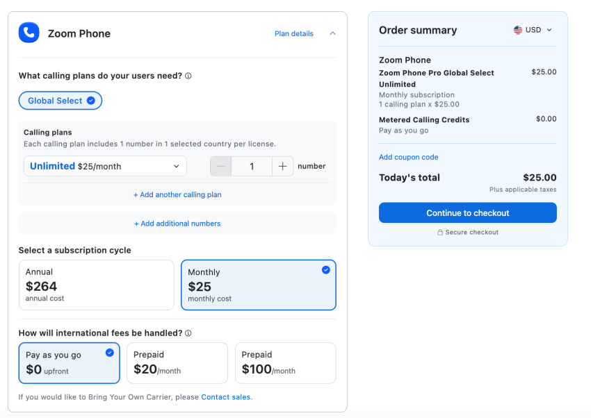Toggle the Global Select plan chip
The image size is (591, 418).
point(60,101)
